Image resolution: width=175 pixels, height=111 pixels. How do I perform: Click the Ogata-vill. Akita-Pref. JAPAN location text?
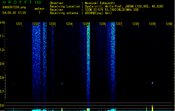point(124,6)
